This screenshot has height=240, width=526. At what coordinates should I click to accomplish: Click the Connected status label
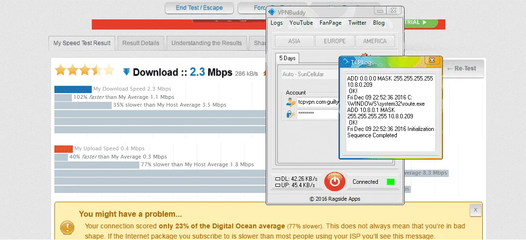[365, 182]
